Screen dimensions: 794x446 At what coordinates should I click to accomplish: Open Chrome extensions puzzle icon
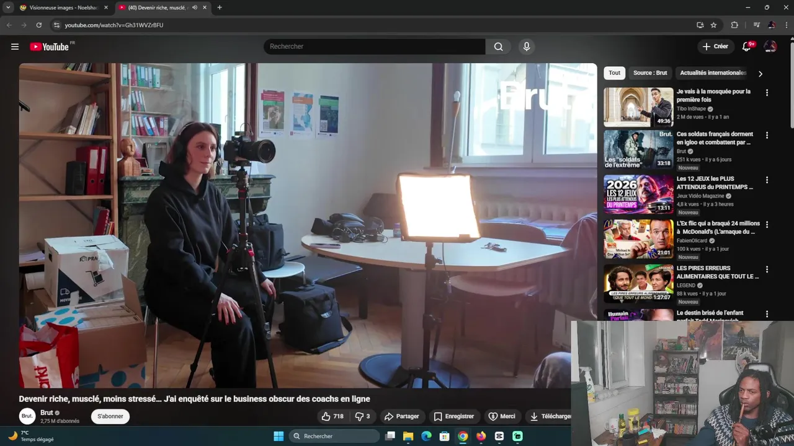point(734,25)
